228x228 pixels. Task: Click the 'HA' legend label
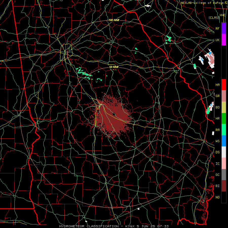[x=217, y=85]
